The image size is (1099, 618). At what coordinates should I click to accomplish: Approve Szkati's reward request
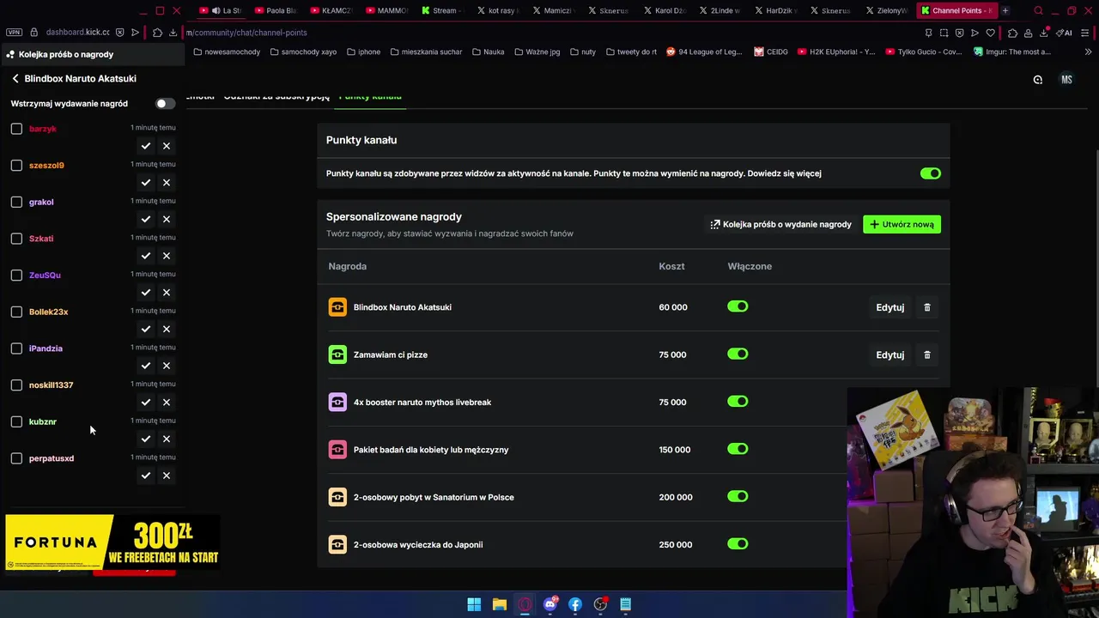tap(146, 256)
